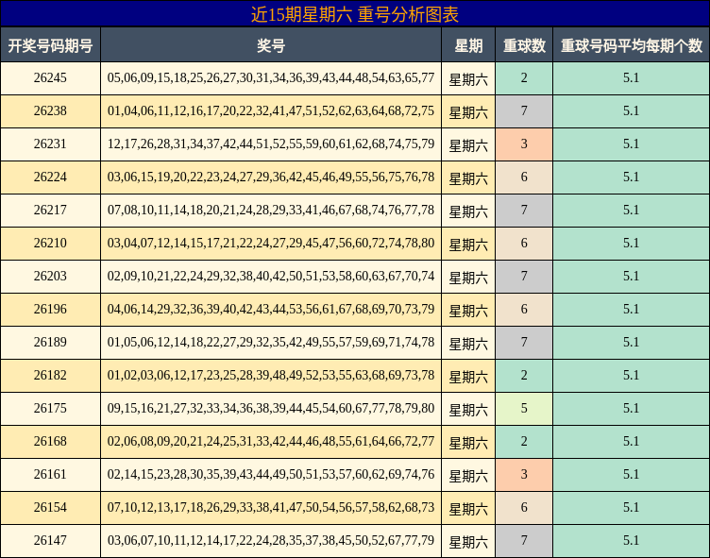Click the repeat count 6 in row 26210
710x558 pixels.
[x=524, y=244]
